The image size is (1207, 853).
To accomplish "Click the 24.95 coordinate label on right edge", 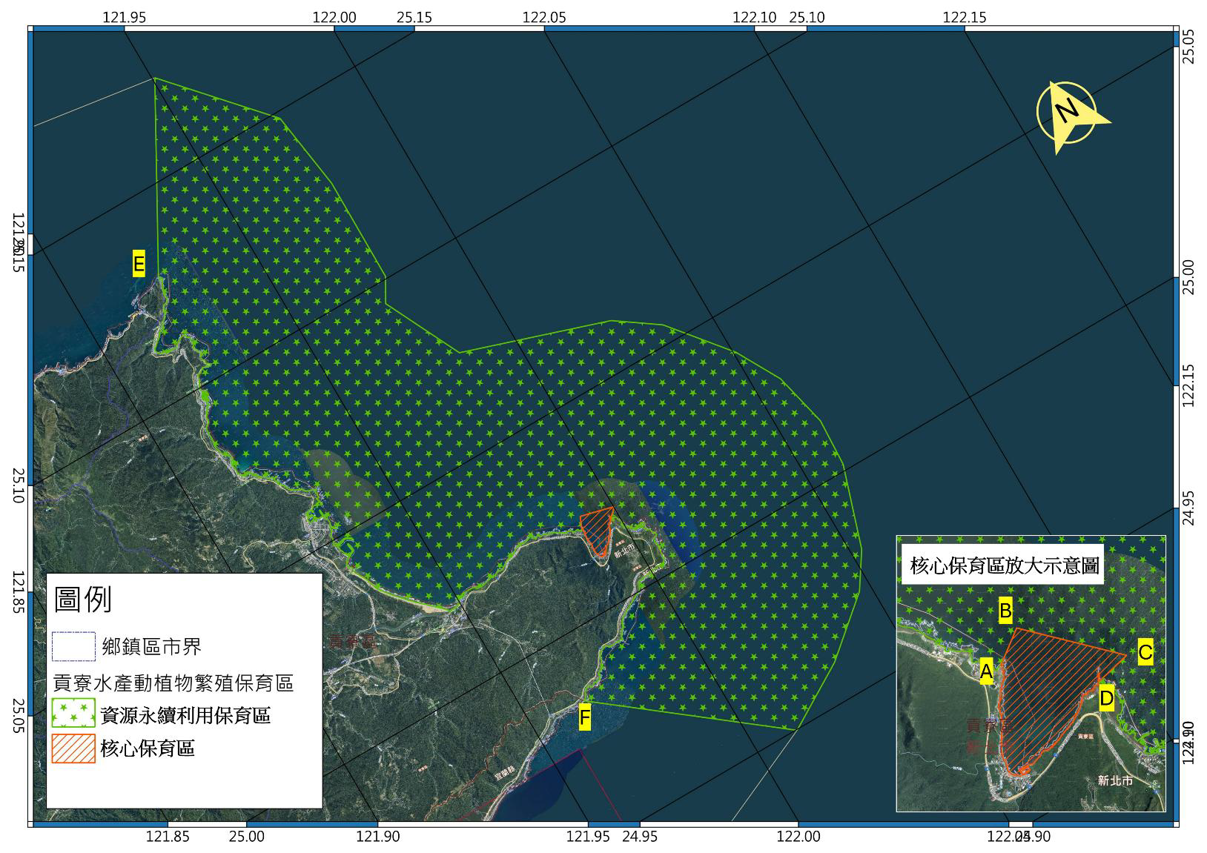I will pos(1189,508).
